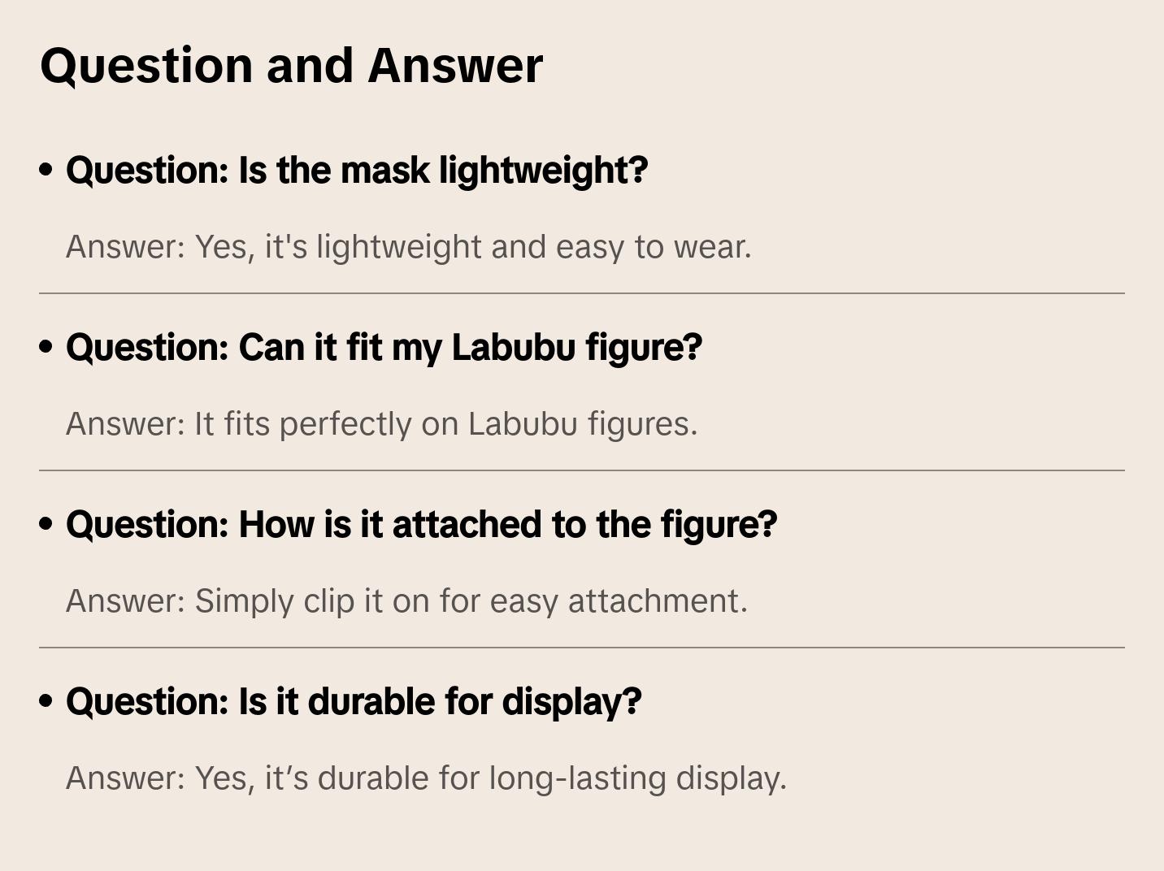1164x871 pixels.
Task: Select the answer about long-lasting display durability
Action: click(x=426, y=778)
